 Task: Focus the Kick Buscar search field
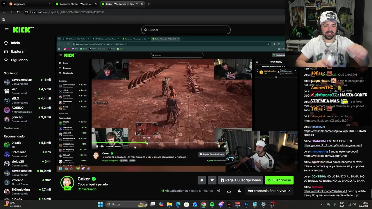pyautogui.click(x=186, y=30)
